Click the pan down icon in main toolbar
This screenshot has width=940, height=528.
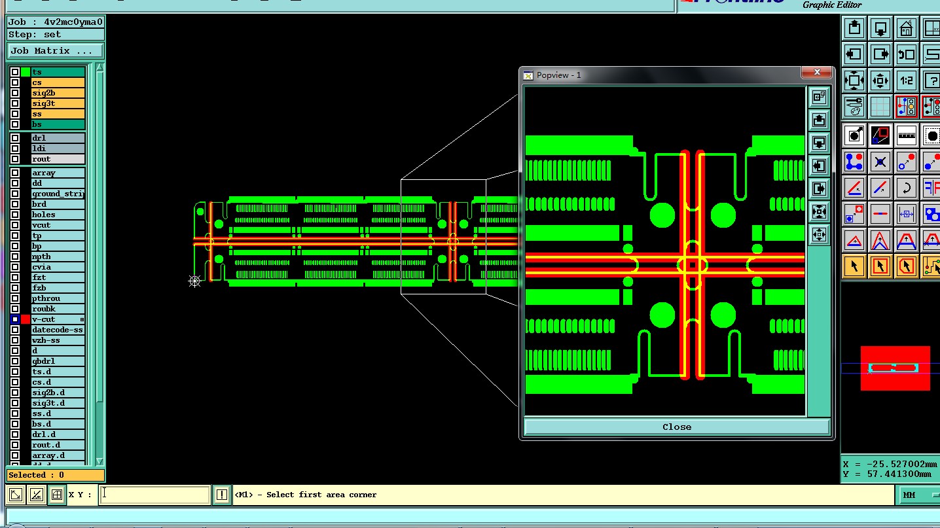tap(880, 28)
